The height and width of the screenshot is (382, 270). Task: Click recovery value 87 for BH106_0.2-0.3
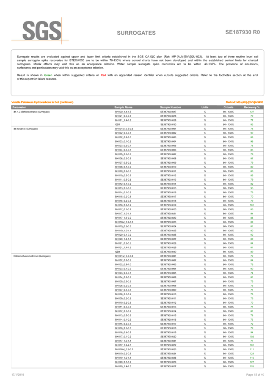(252, 158)
